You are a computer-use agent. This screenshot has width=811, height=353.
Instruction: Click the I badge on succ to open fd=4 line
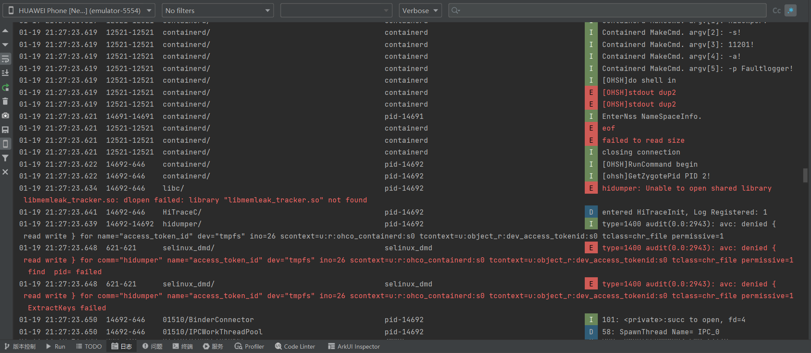(x=591, y=320)
